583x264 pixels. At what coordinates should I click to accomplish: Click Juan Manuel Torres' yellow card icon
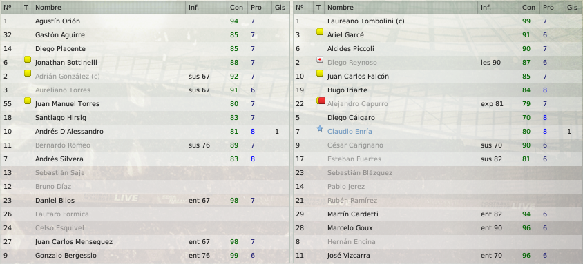tap(28, 101)
